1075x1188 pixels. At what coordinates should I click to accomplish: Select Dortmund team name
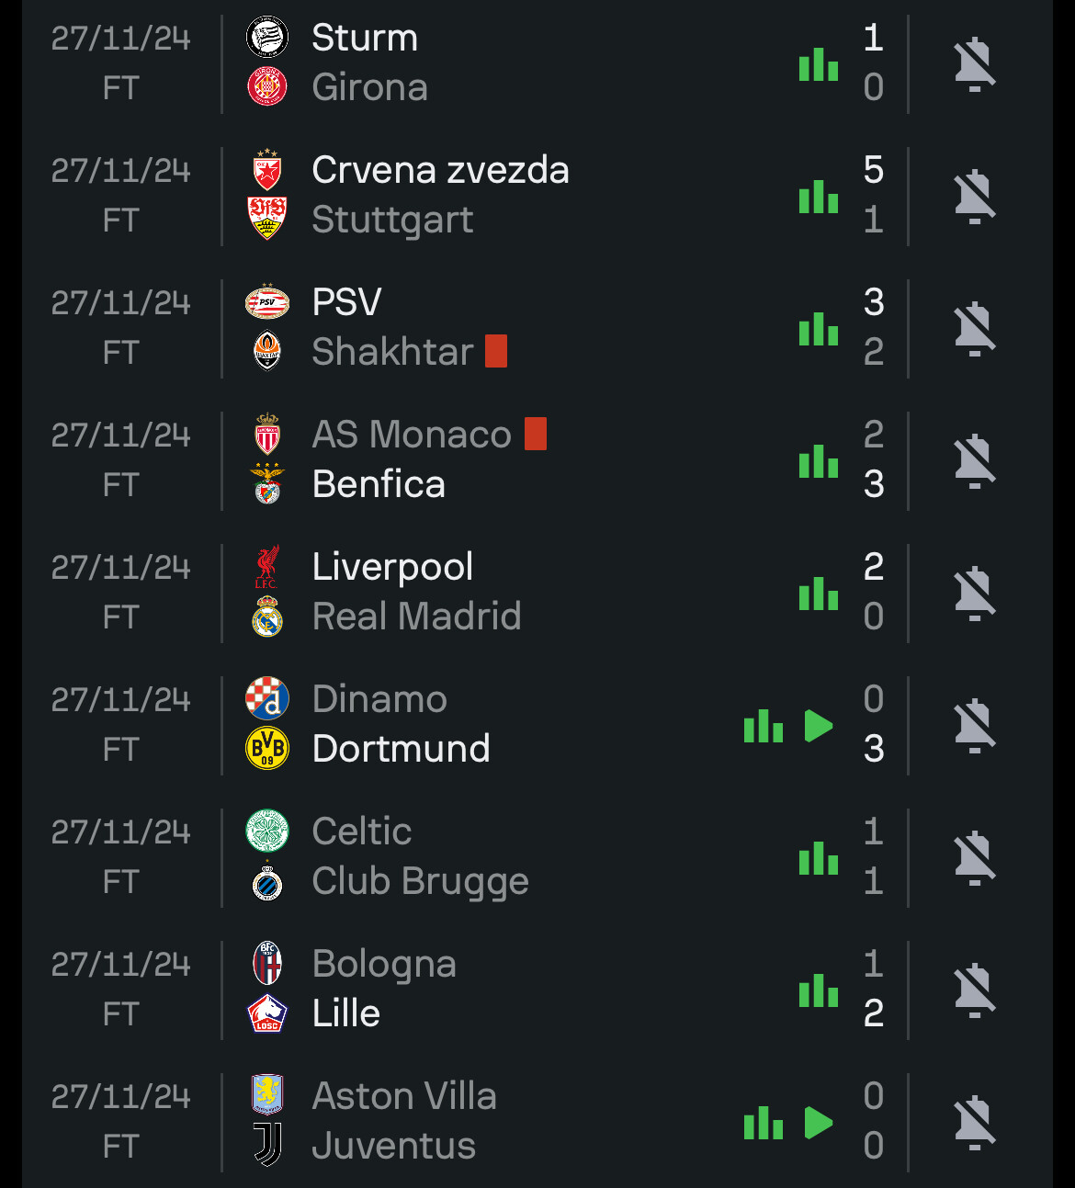(x=401, y=749)
